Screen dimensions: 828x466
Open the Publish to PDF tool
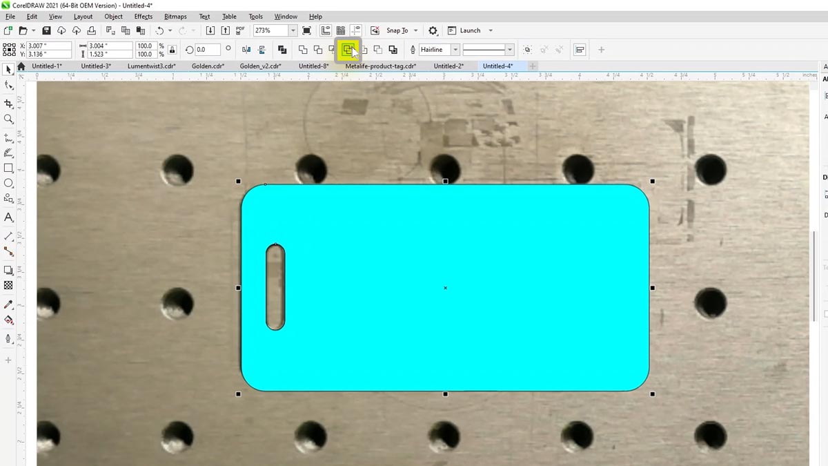239,30
